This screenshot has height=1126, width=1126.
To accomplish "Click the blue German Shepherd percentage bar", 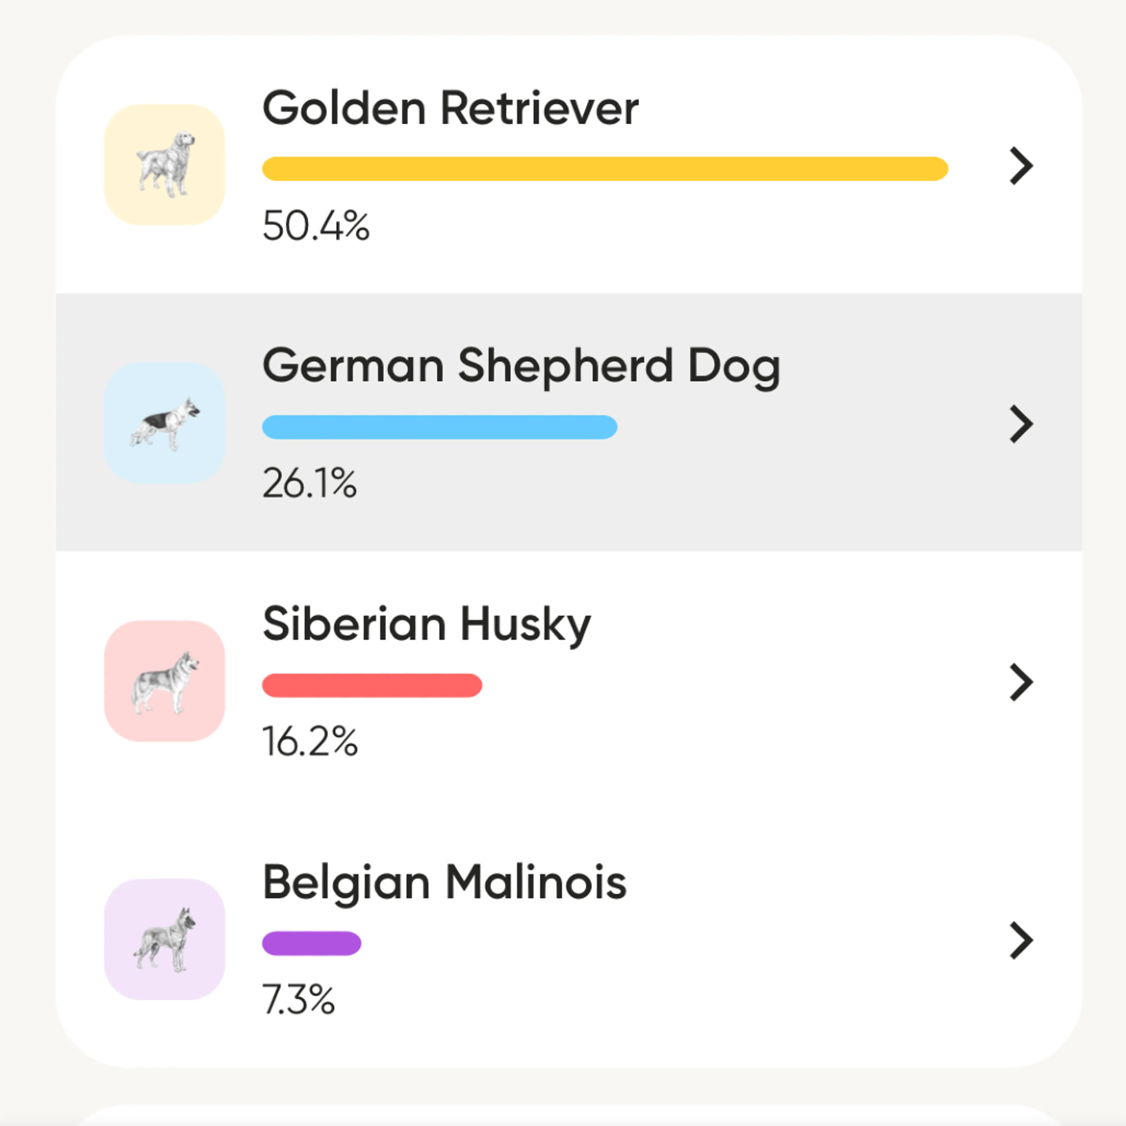I will click(440, 427).
